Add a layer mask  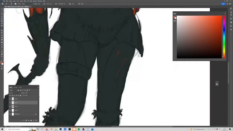click(26, 120)
